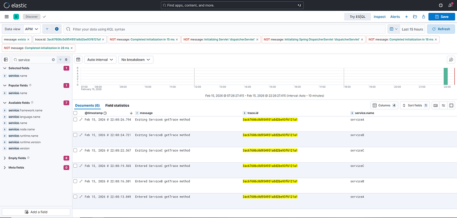Screen dimensions: 457x218
Task: Open chart Lens edit icon
Action: [x=451, y=60]
